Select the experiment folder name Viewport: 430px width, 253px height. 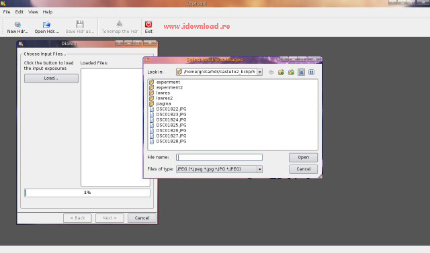coord(168,82)
